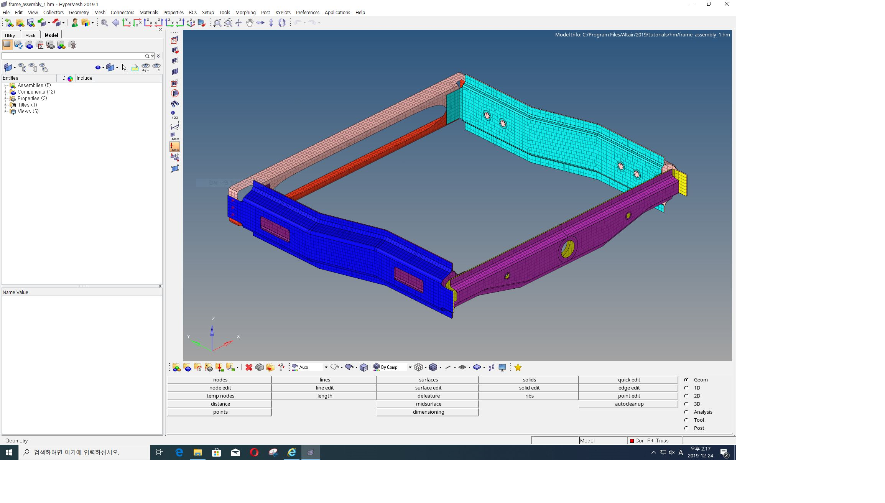Switch to the Mask tab
885x503 pixels.
click(30, 35)
